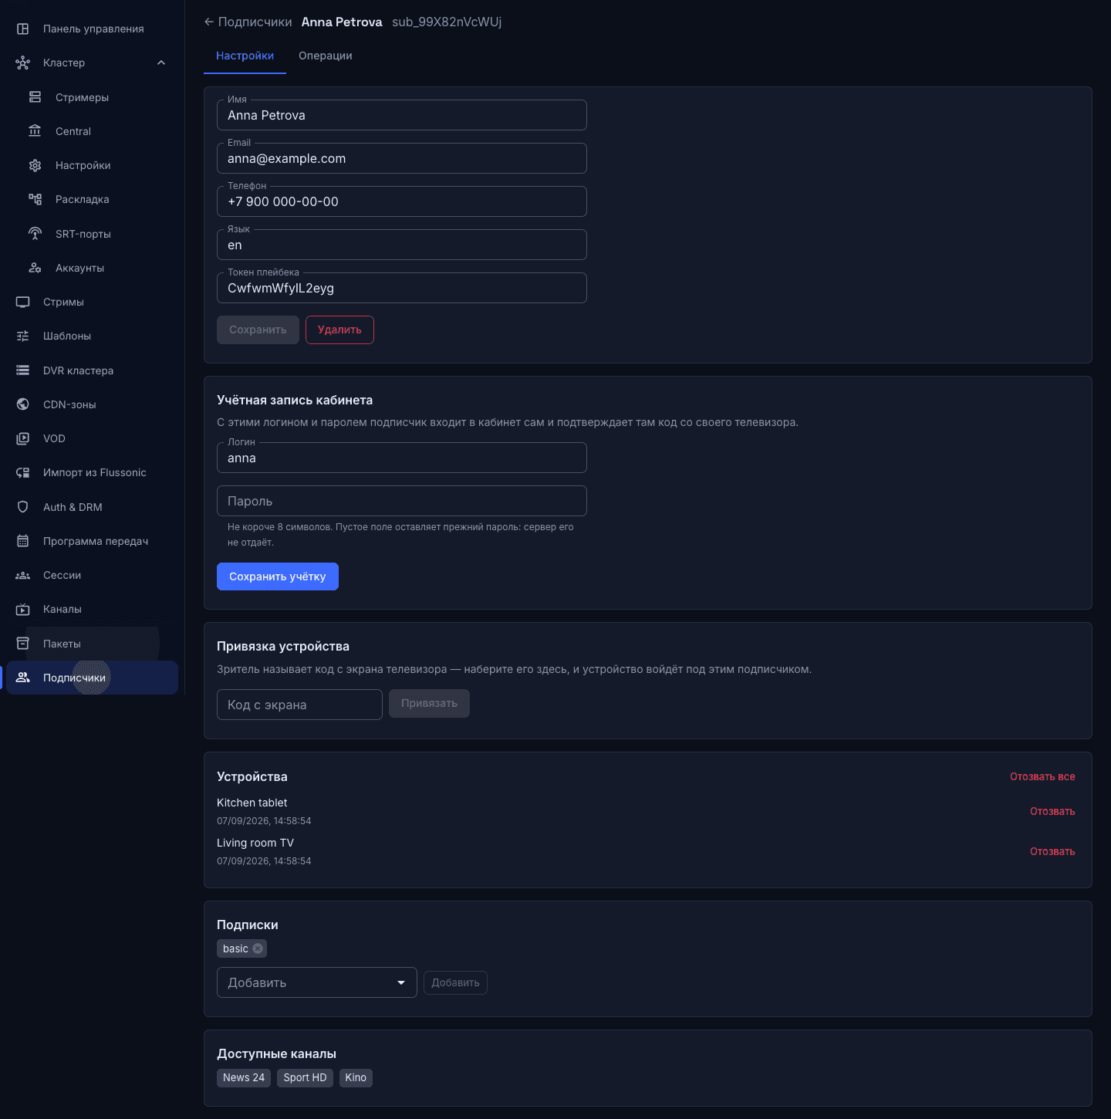
Task: Click the accounts icon beside Аккаунты
Action: pos(35,268)
